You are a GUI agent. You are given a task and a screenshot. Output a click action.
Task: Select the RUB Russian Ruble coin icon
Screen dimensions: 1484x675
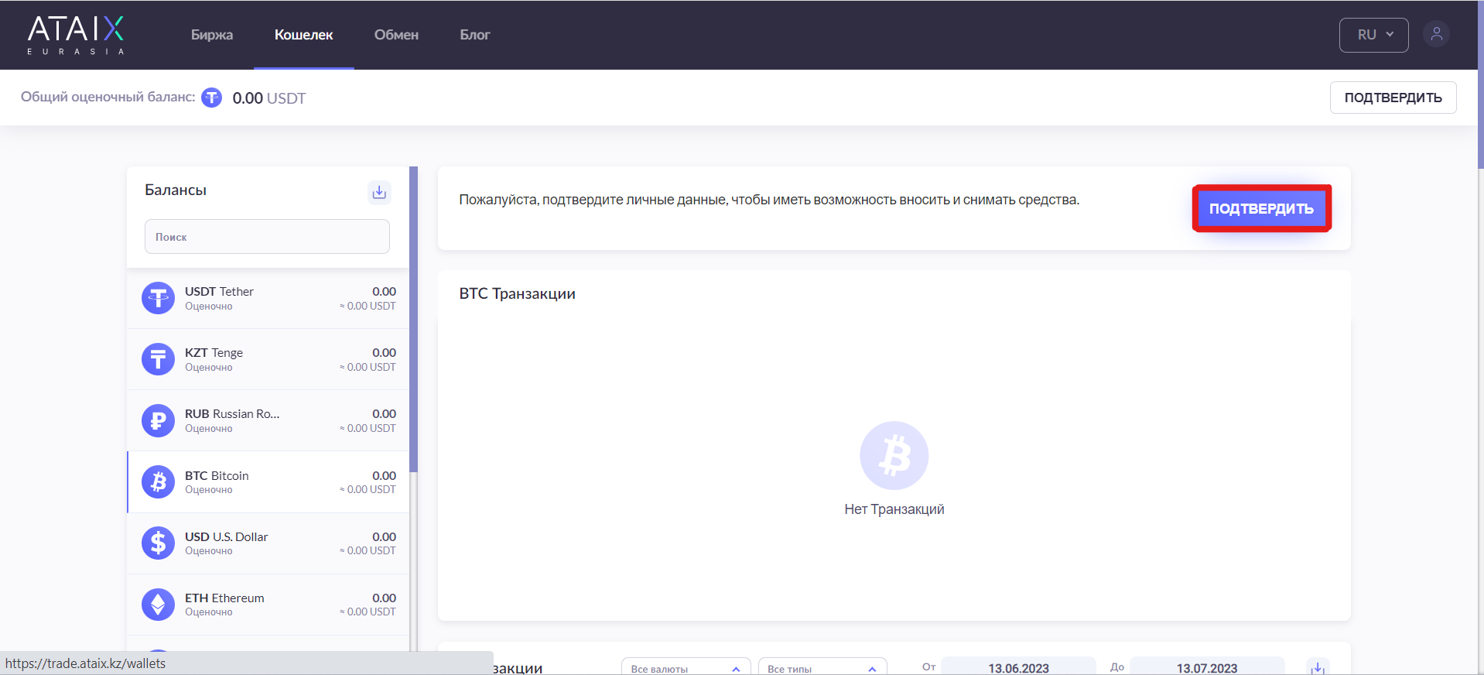click(158, 420)
